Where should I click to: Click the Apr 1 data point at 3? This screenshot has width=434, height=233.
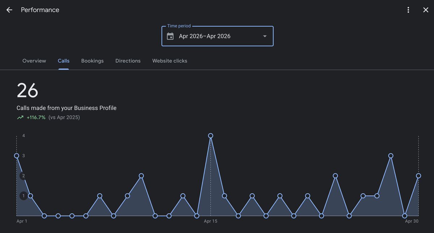[17, 156]
